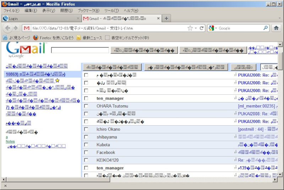Viewport: 284px width, 190px height.
Task: Tick the KEIKO4120 message checkbox
Action: pyautogui.click(x=86, y=160)
